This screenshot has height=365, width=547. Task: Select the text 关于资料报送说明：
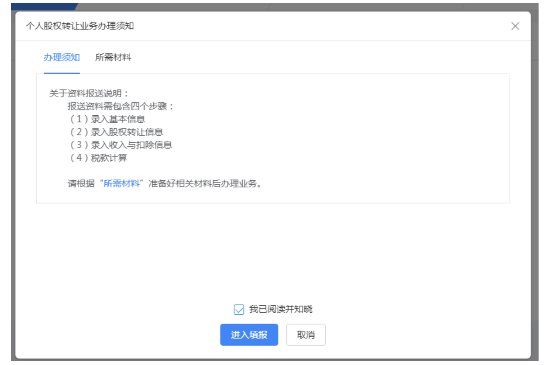(x=89, y=94)
